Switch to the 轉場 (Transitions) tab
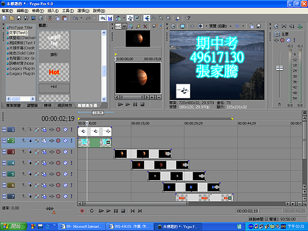Image resolution: width=308 pixels, height=231 pixels. pos(48,106)
